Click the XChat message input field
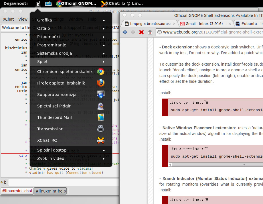 64,182
